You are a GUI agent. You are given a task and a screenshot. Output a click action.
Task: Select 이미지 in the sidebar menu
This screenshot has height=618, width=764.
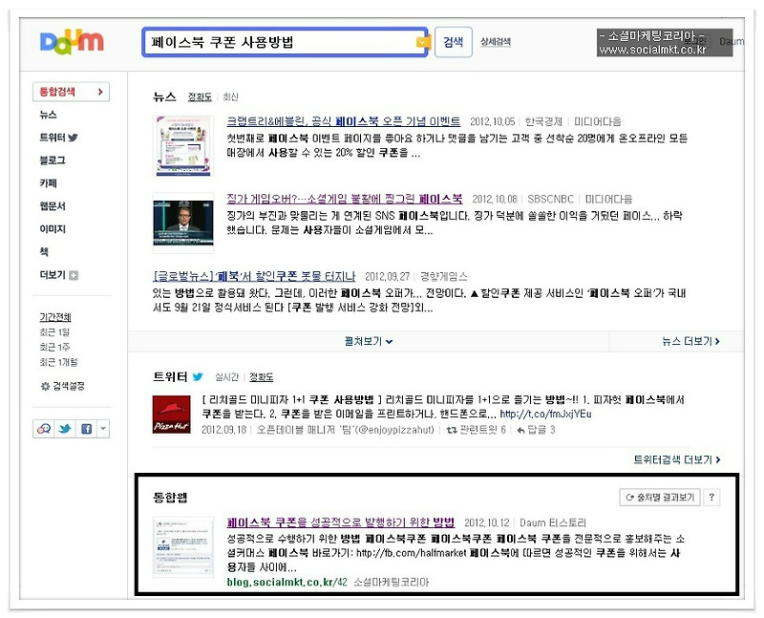(53, 229)
